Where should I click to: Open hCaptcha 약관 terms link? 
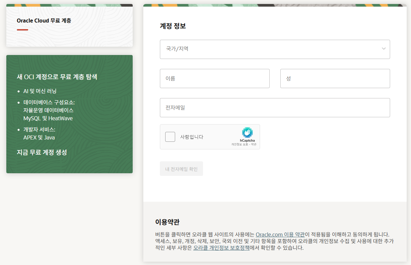(x=253, y=144)
